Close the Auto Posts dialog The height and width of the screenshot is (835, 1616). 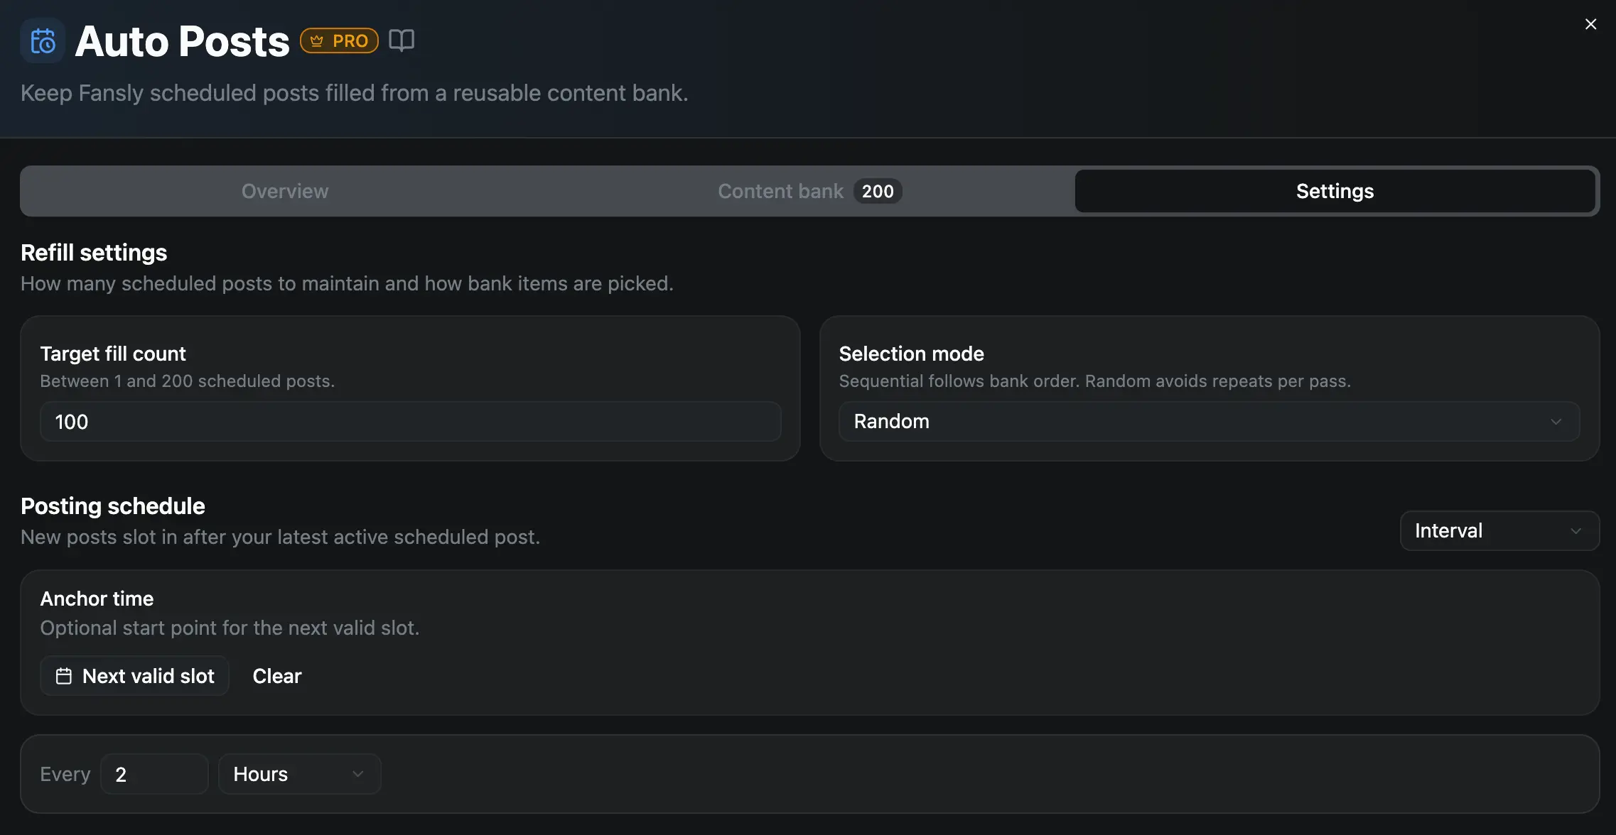click(1590, 24)
